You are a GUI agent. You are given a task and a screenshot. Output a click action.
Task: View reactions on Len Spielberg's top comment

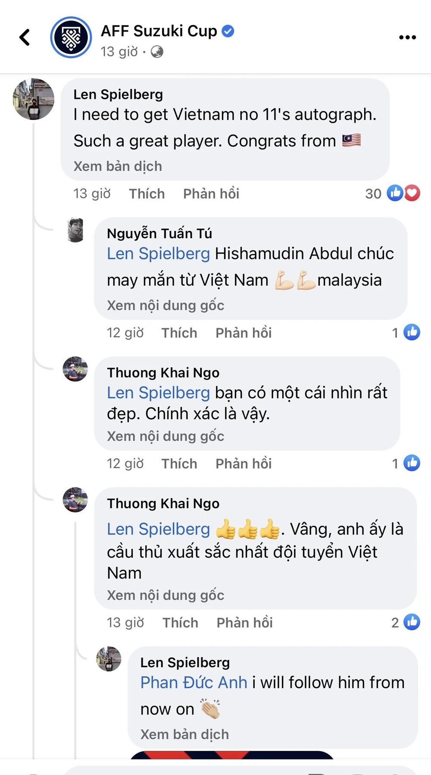coord(403,193)
